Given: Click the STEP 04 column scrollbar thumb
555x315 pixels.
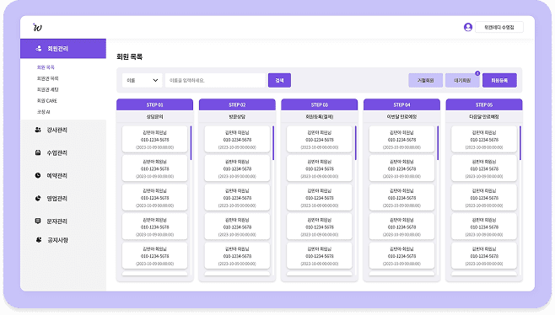Looking at the screenshot, I should (x=438, y=143).
